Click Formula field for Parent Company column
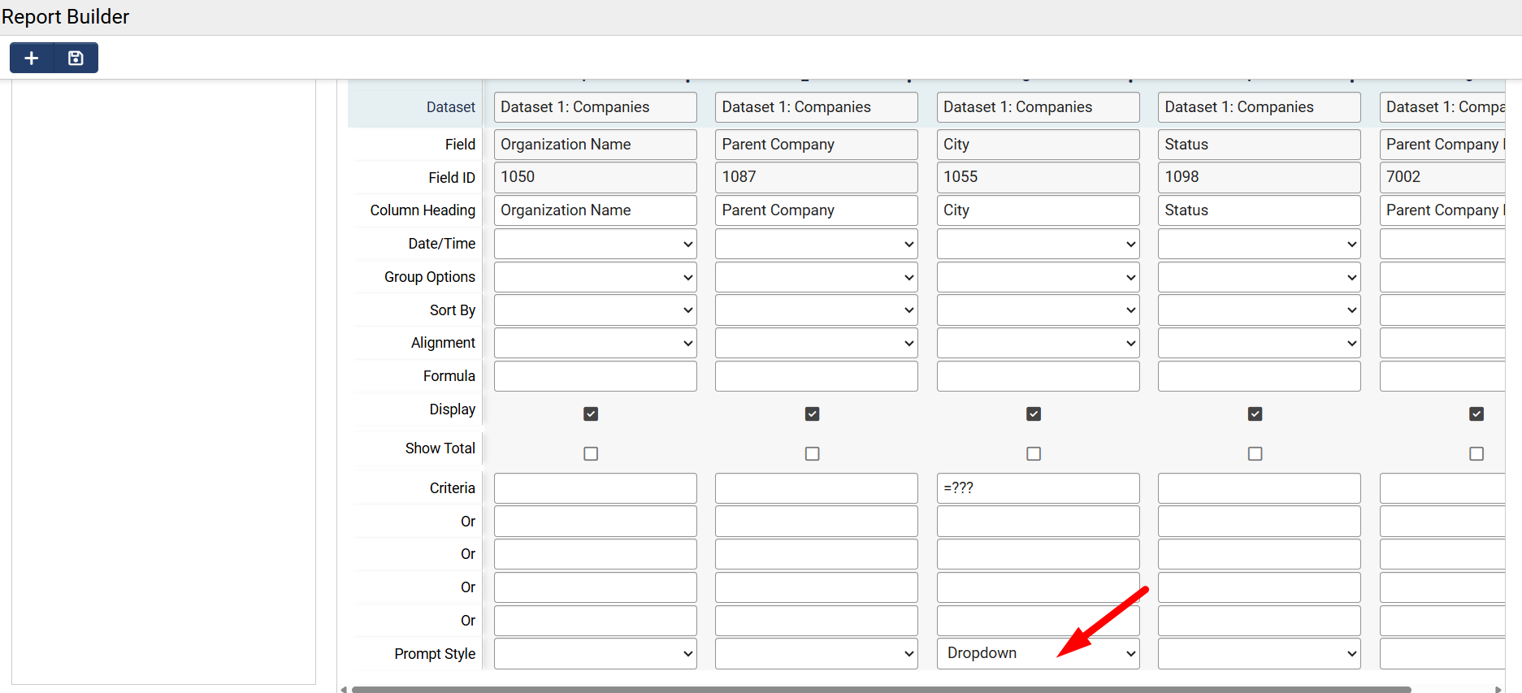Viewport: 1522px width, 693px height. (x=816, y=376)
